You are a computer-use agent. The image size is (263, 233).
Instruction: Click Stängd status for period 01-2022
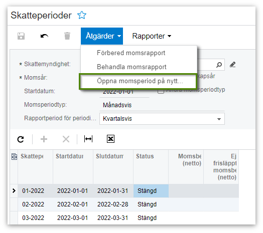coord(151,191)
